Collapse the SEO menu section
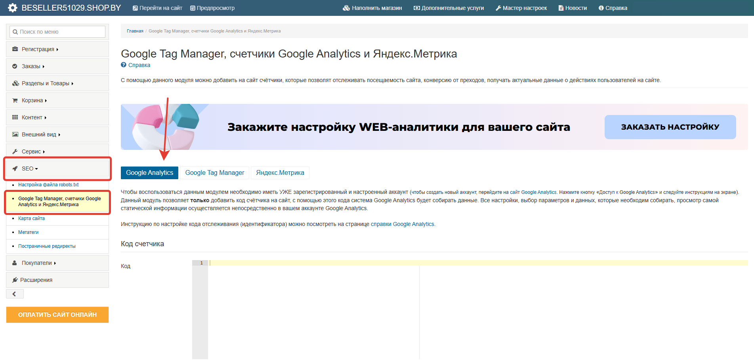 coord(30,169)
